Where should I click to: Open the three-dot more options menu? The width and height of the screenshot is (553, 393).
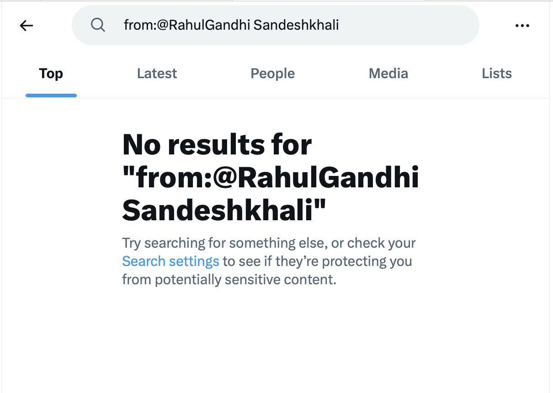tap(522, 26)
